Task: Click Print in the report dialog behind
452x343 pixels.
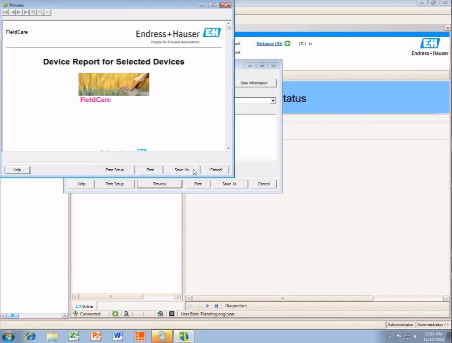Action: [x=198, y=184]
